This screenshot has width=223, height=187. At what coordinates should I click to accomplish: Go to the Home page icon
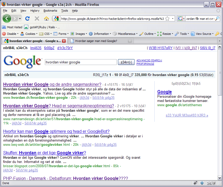[x=46, y=18]
